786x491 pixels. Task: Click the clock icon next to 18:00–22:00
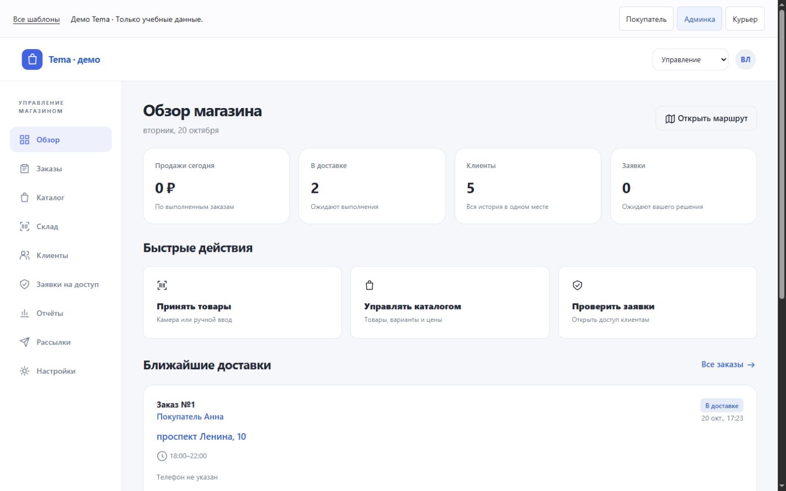click(x=162, y=456)
